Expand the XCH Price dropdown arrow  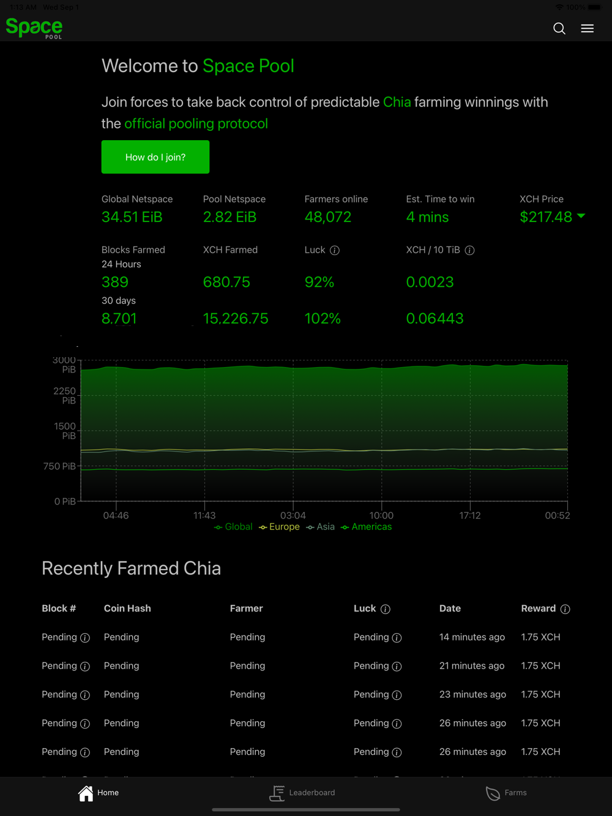pyautogui.click(x=581, y=216)
